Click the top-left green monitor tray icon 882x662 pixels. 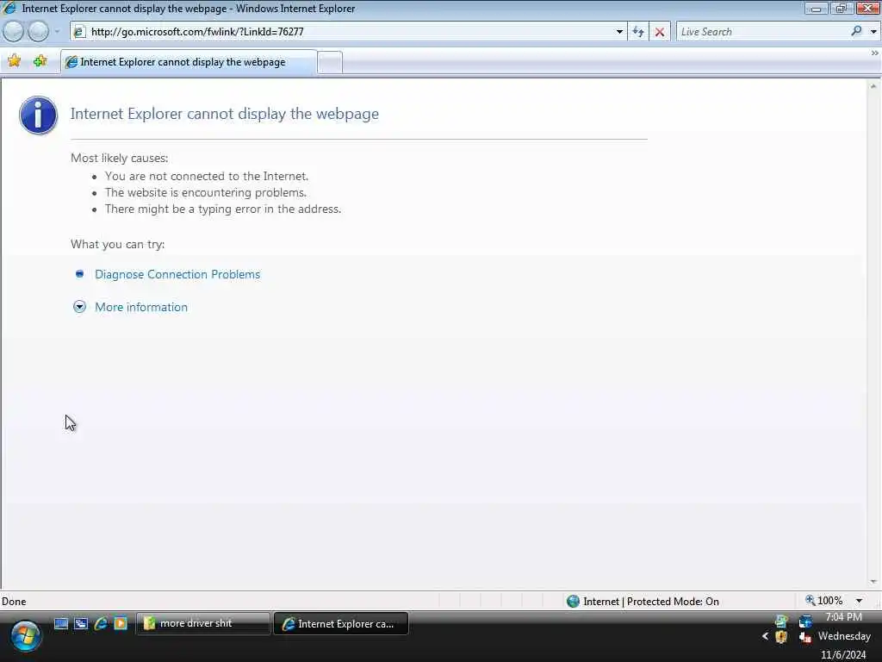(x=780, y=621)
